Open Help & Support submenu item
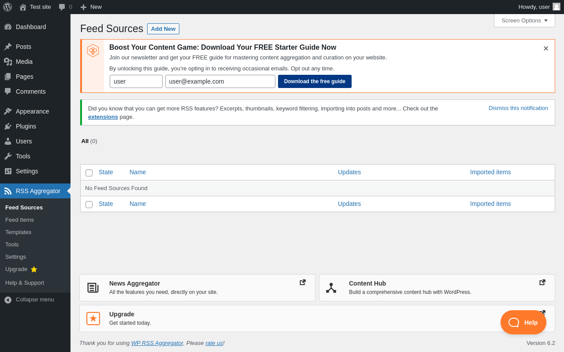564x352 pixels. [25, 282]
